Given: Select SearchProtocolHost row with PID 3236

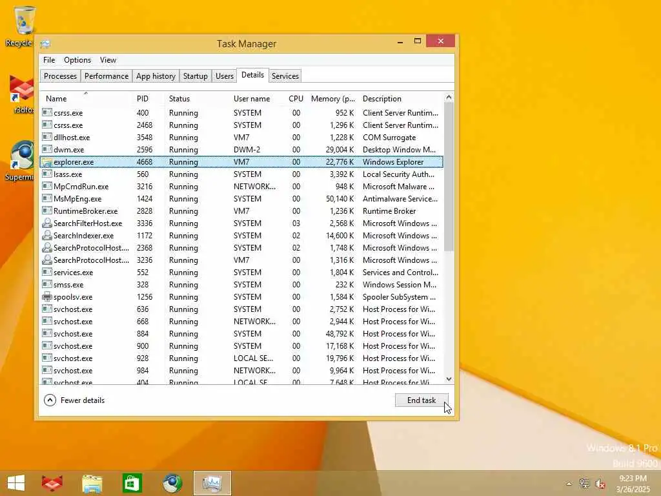Looking at the screenshot, I should tap(241, 260).
